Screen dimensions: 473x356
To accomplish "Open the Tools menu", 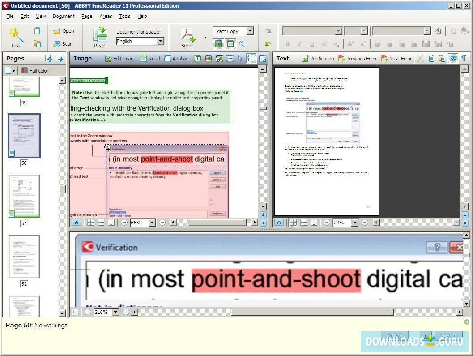I will click(124, 16).
